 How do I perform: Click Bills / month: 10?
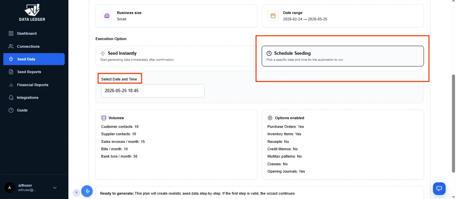point(115,149)
